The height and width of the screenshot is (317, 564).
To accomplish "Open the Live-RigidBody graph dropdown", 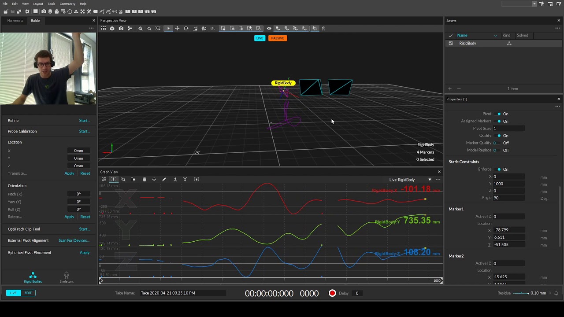I will [x=430, y=180].
